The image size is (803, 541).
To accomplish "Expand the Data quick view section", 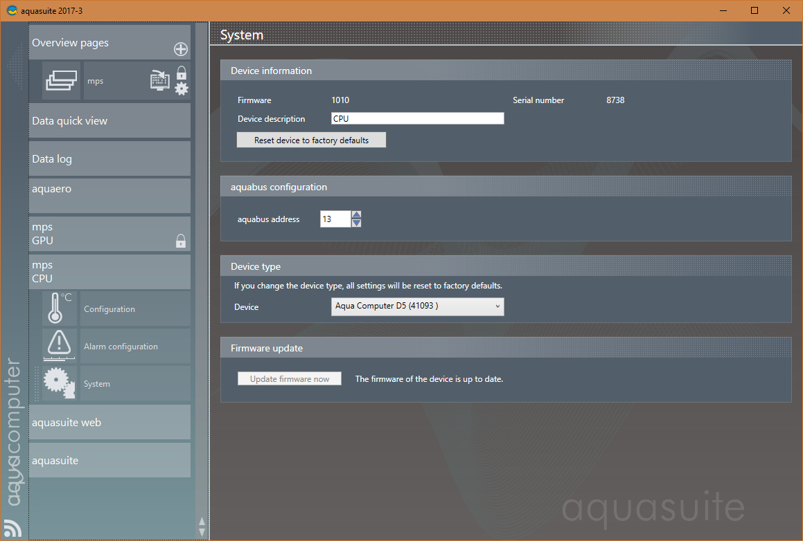I will (x=109, y=121).
